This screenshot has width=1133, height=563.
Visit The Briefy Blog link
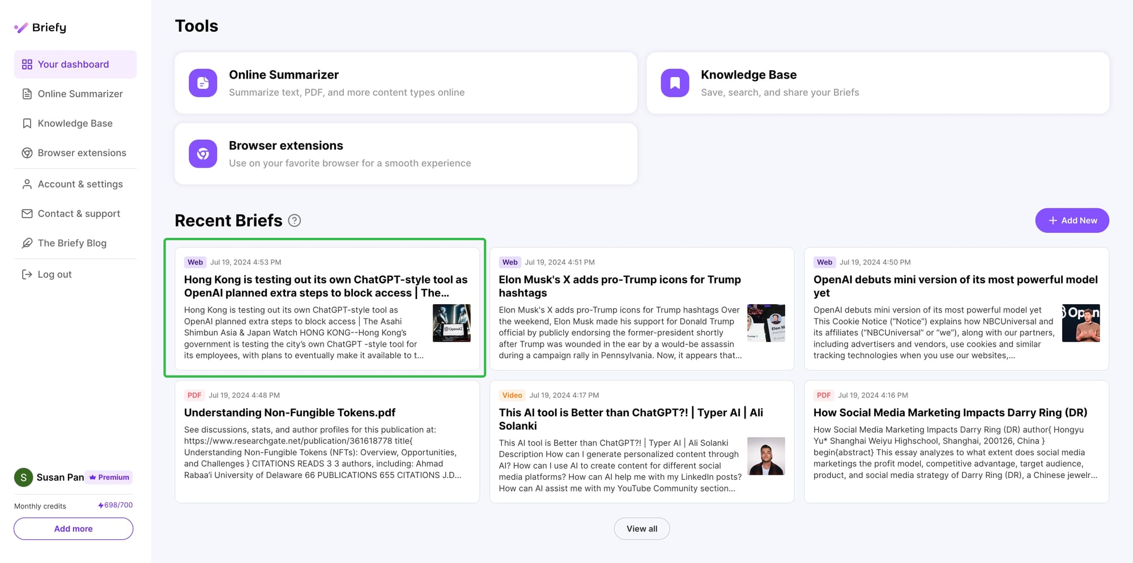tap(75, 243)
